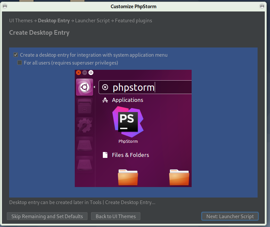270x227 pixels.
Task: Uncheck Create a desktop entry checkbox
Action: pos(16,55)
